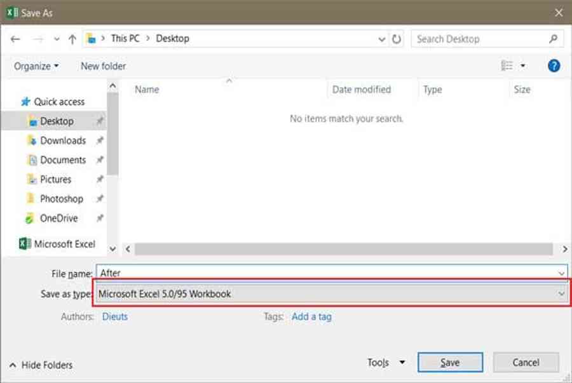Close the Save As dialog
The height and width of the screenshot is (383, 572).
[559, 13]
